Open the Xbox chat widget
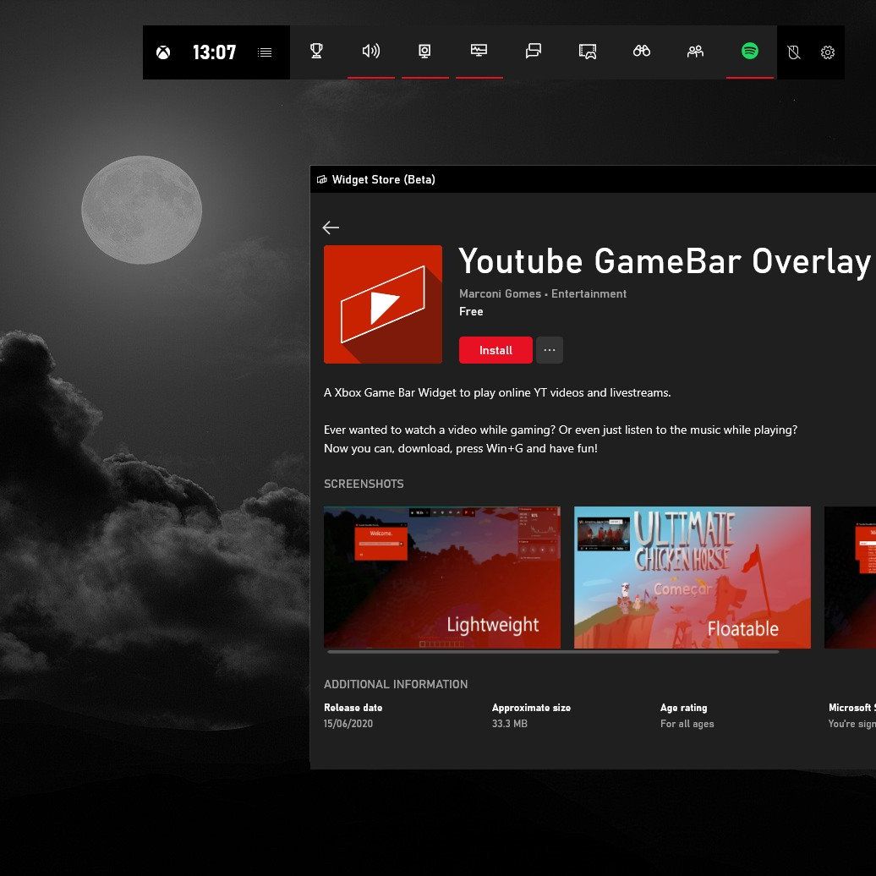Image resolution: width=876 pixels, height=876 pixels. tap(534, 52)
